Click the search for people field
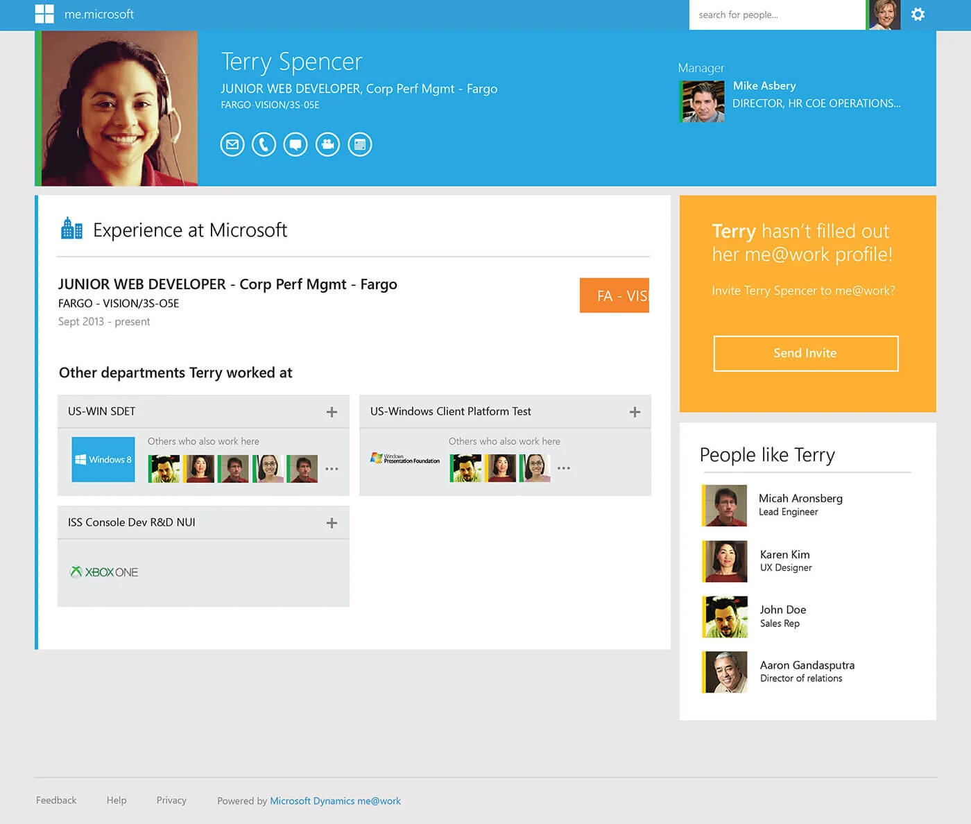Image resolution: width=971 pixels, height=824 pixels. (777, 15)
